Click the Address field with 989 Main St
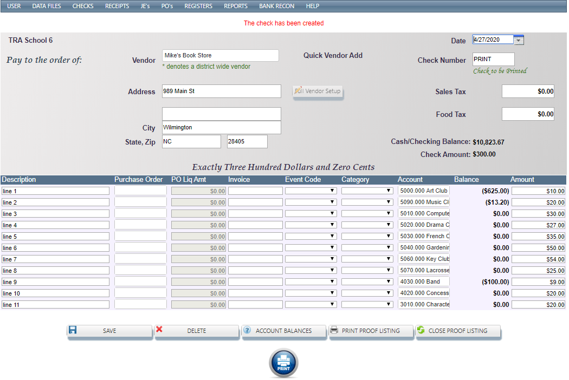Image resolution: width=569 pixels, height=380 pixels. click(221, 91)
